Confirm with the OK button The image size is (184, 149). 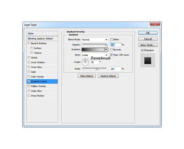(148, 33)
